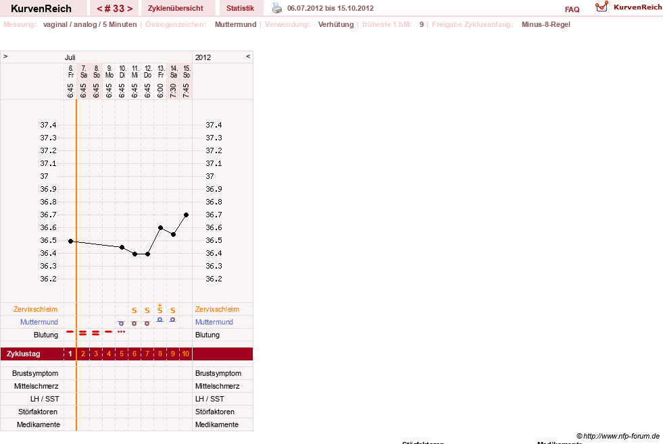Click the left LH / SST row label

tap(45, 399)
